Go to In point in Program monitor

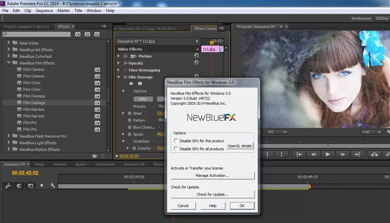[299, 154]
